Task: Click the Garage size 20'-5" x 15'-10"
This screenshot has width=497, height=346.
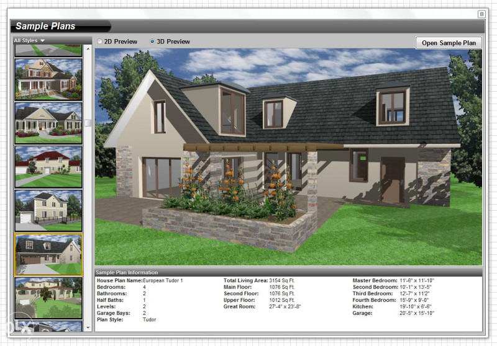Action: (417, 313)
